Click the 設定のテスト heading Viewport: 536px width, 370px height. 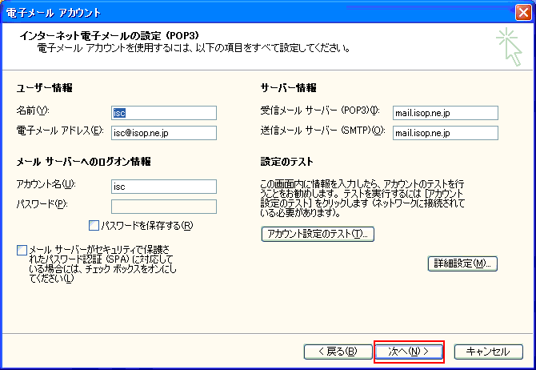coord(287,162)
